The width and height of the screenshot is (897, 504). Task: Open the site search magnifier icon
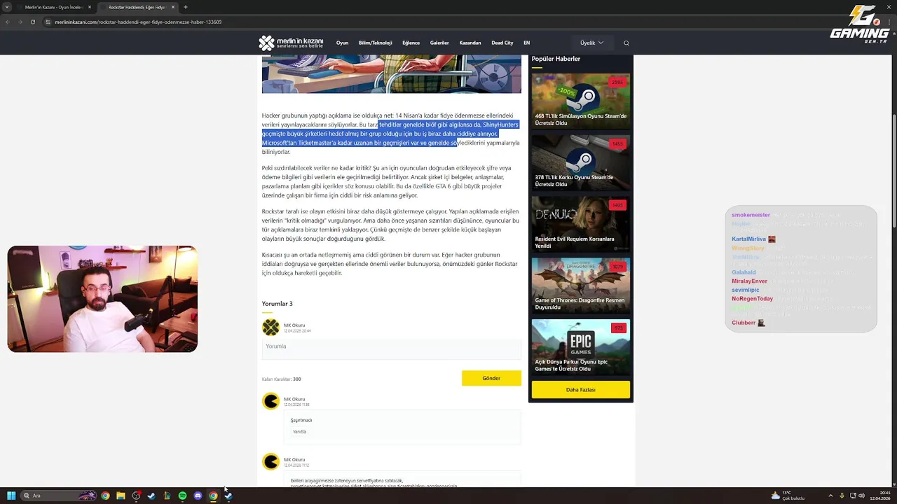(626, 43)
